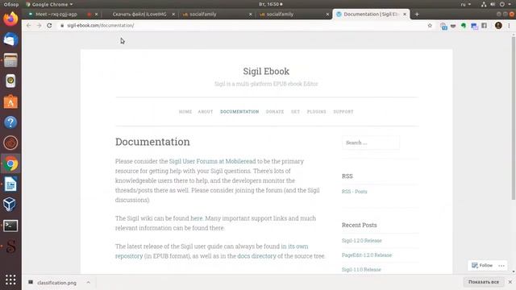Click the green Evernote extension icon
Viewport: 516px width, 290px height.
464,26
